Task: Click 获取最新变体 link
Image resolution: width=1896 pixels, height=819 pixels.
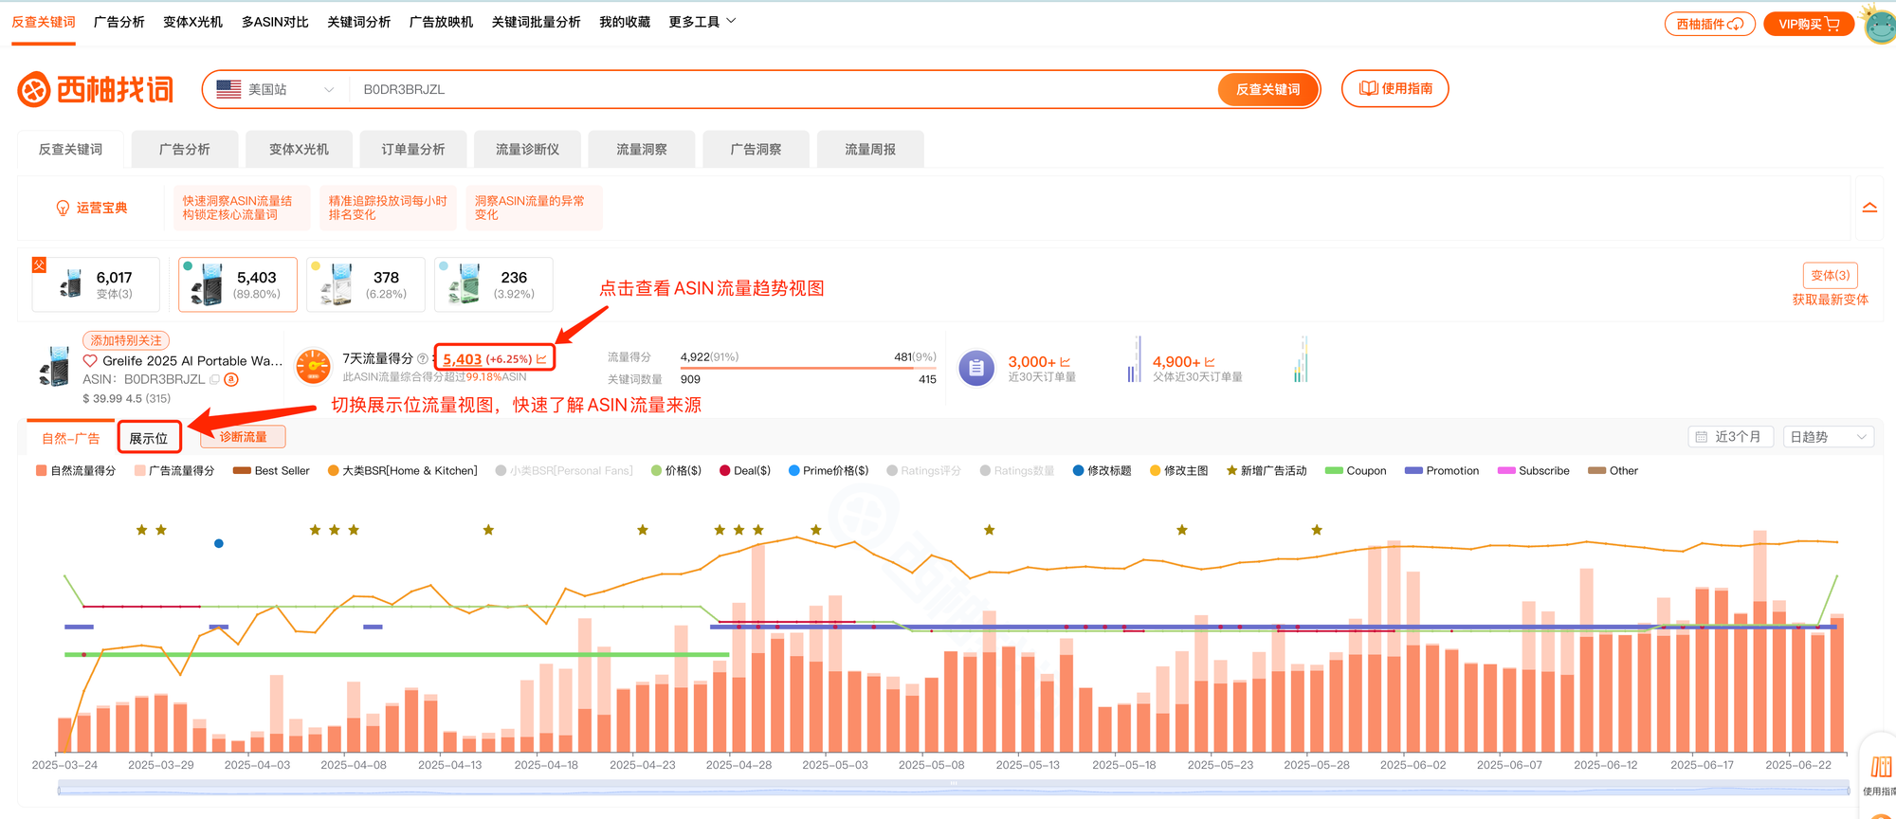Action: (x=1830, y=300)
